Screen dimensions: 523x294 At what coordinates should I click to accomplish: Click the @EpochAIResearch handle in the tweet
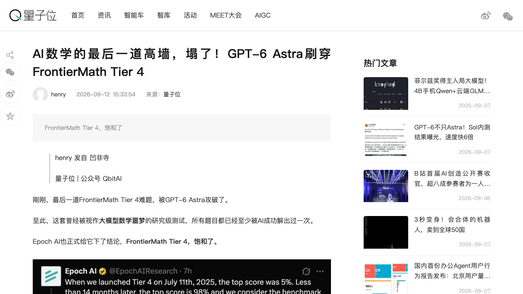143,271
